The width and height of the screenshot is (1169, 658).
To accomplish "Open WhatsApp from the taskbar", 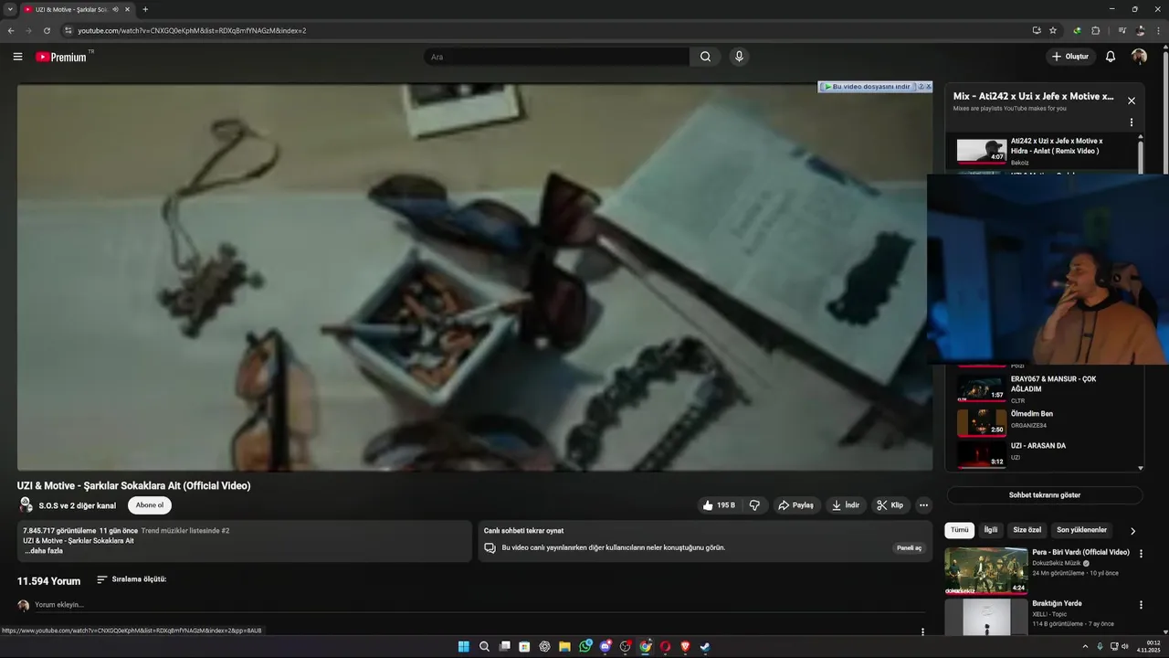I will (x=585, y=646).
